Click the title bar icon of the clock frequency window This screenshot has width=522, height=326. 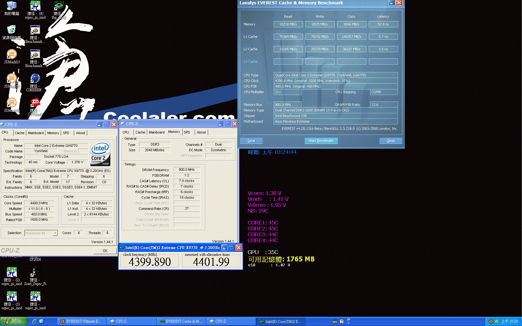coord(122,247)
